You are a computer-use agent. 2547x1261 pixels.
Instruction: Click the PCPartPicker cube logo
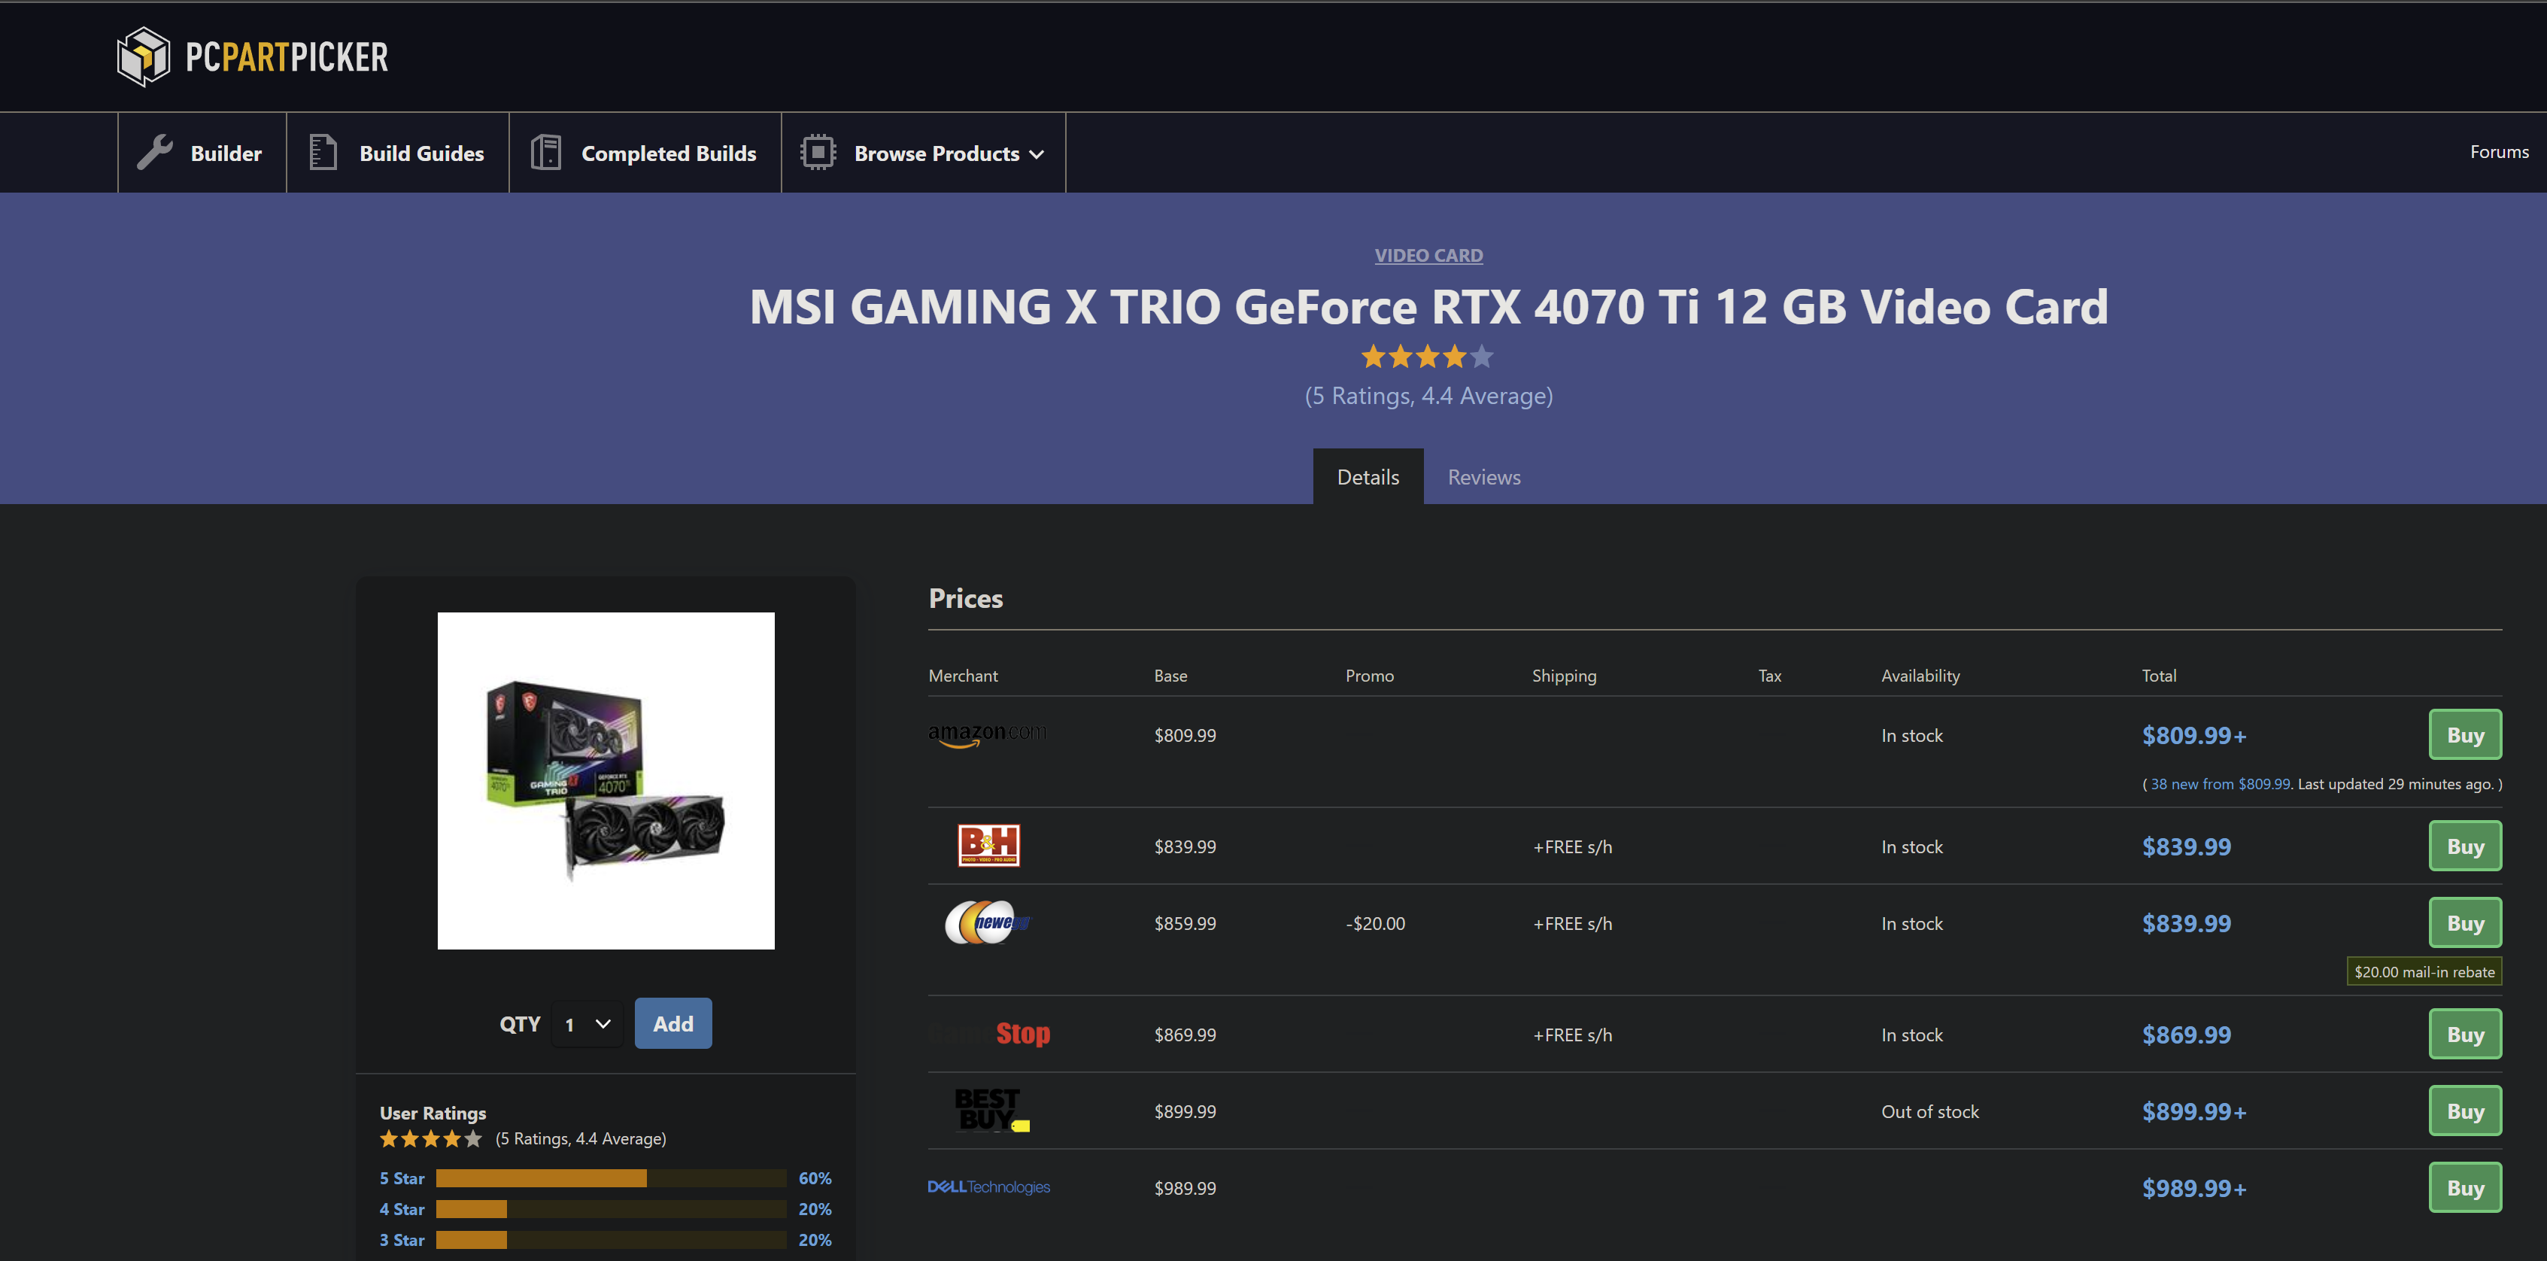[x=144, y=56]
